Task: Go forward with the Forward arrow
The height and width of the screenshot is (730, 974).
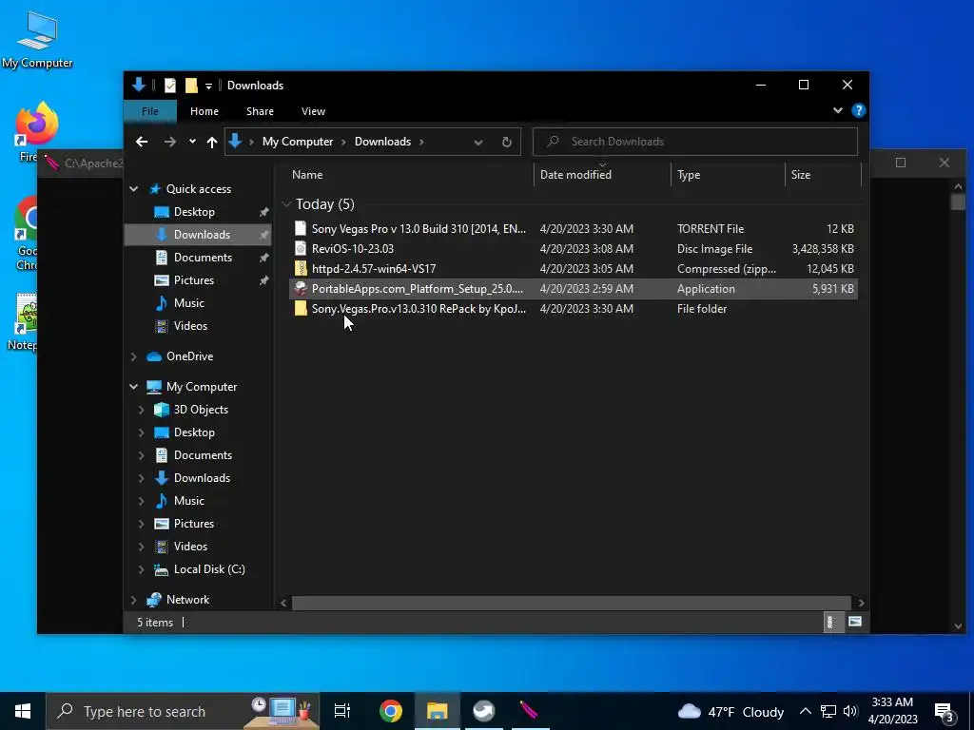Action: (169, 142)
